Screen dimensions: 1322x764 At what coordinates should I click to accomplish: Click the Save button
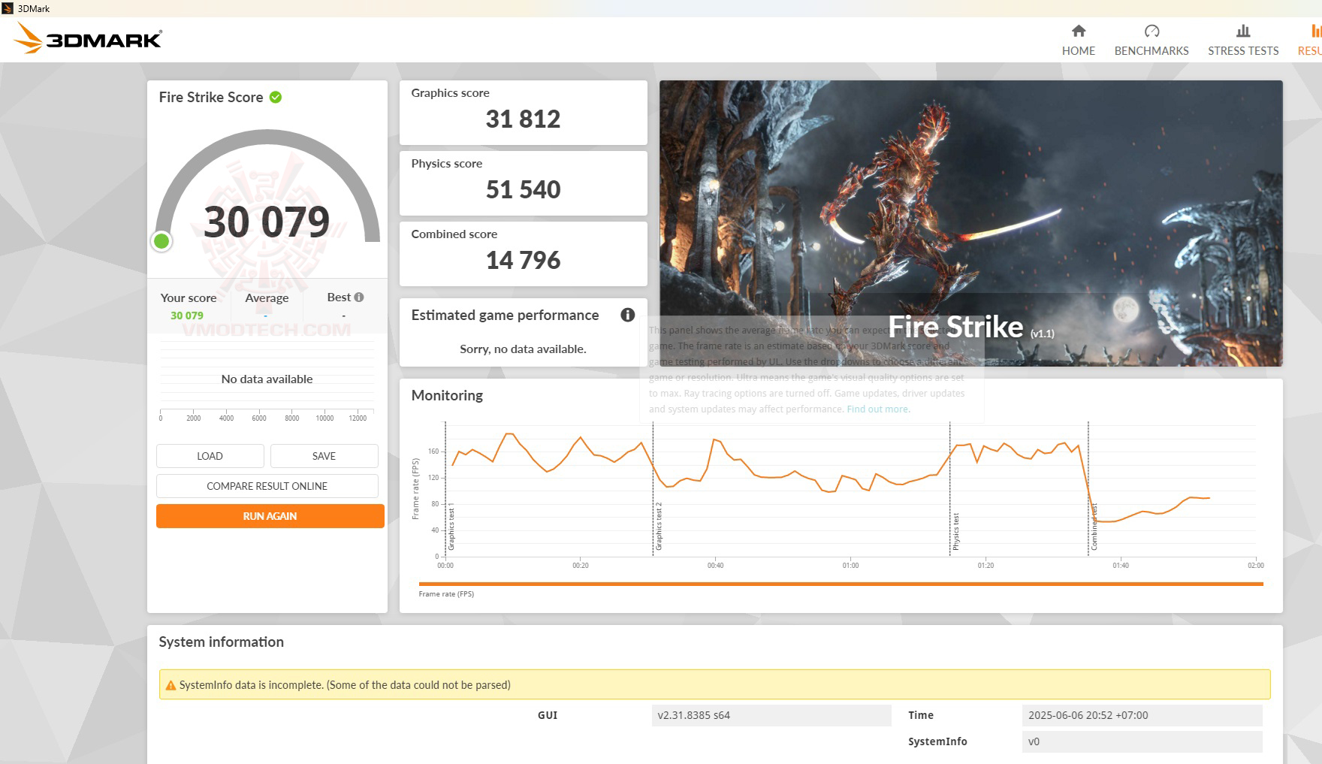[324, 456]
